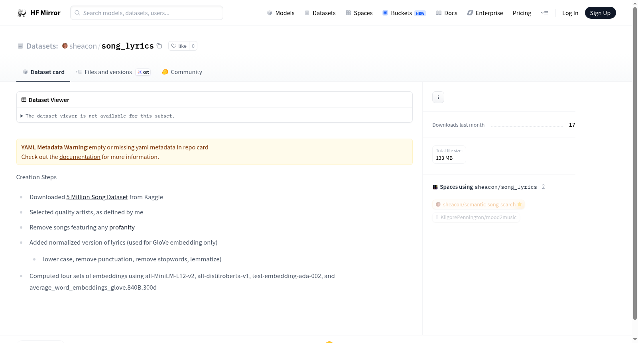The image size is (638, 343).
Task: Open the more navigation dropdown menu
Action: click(544, 13)
